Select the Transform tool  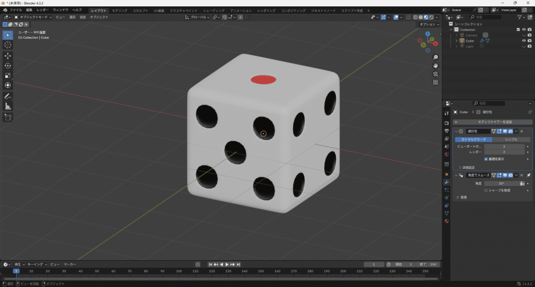7,85
